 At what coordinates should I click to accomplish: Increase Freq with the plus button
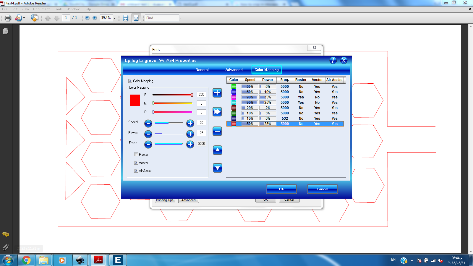(190, 144)
